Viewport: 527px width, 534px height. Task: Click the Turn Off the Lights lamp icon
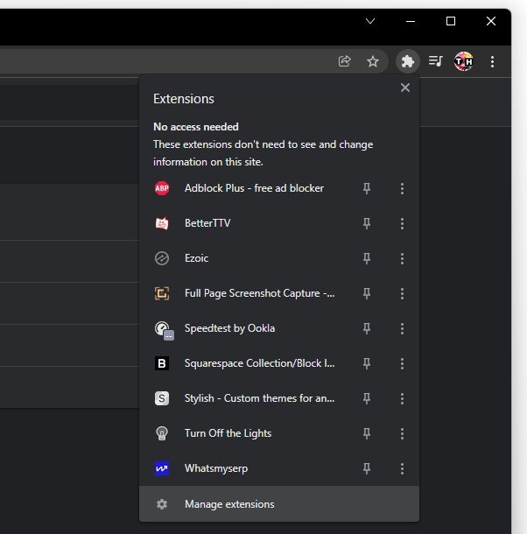[x=162, y=433]
